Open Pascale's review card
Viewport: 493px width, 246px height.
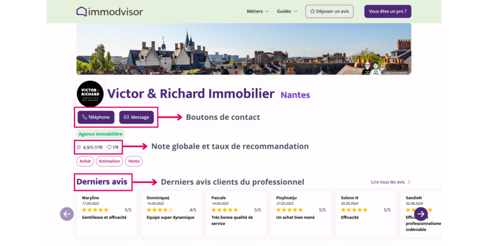(x=236, y=214)
